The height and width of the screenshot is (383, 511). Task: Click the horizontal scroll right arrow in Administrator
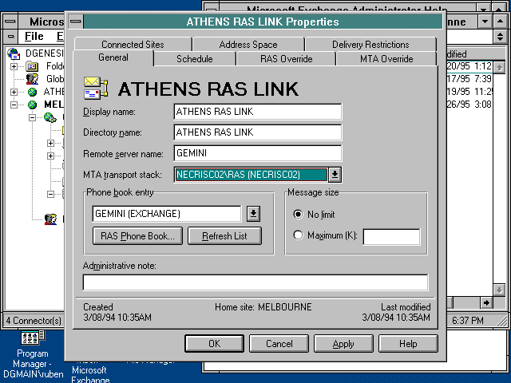486,303
